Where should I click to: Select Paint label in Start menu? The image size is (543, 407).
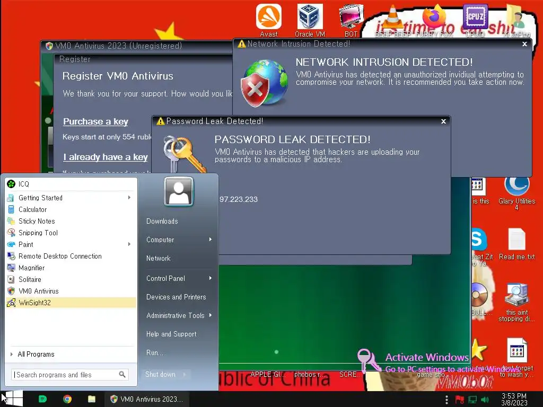(x=26, y=244)
